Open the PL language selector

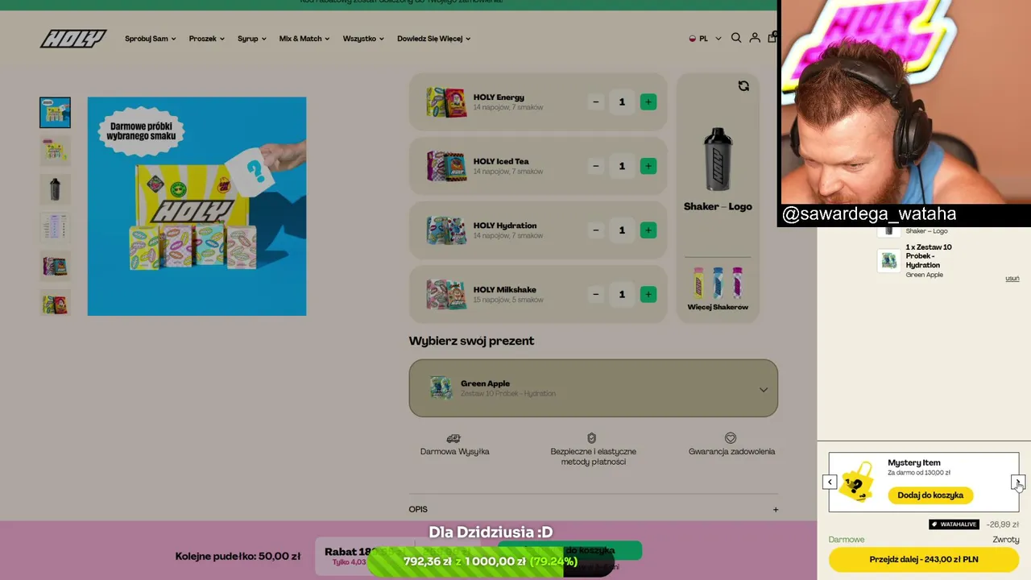click(x=706, y=39)
